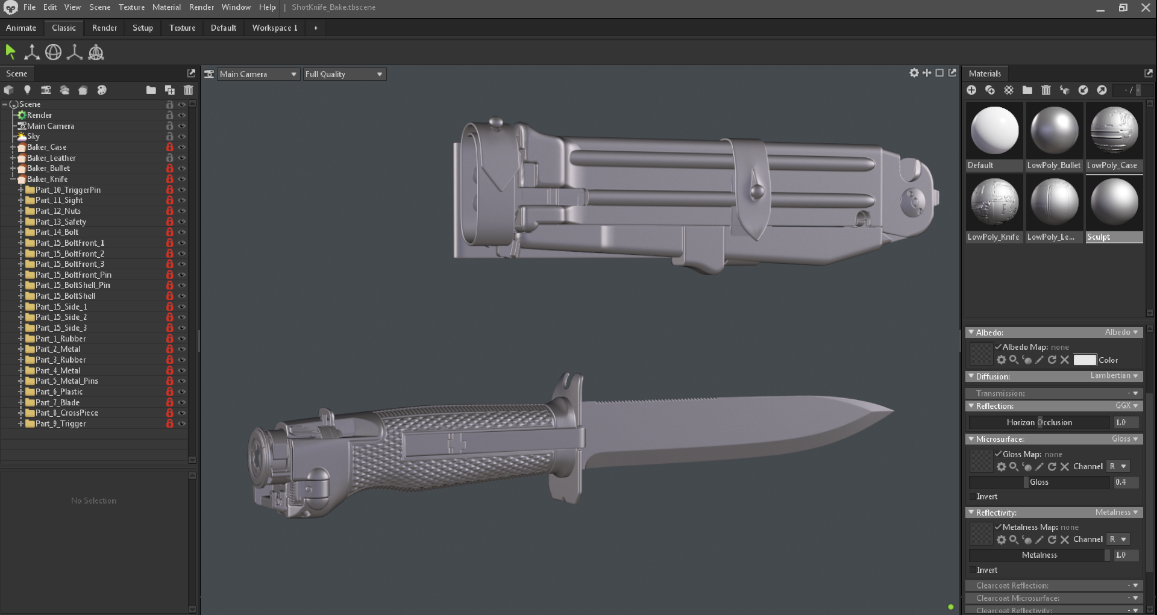Reload the Metalness Map texture
Screen dimensions: 1157x615
point(1052,540)
